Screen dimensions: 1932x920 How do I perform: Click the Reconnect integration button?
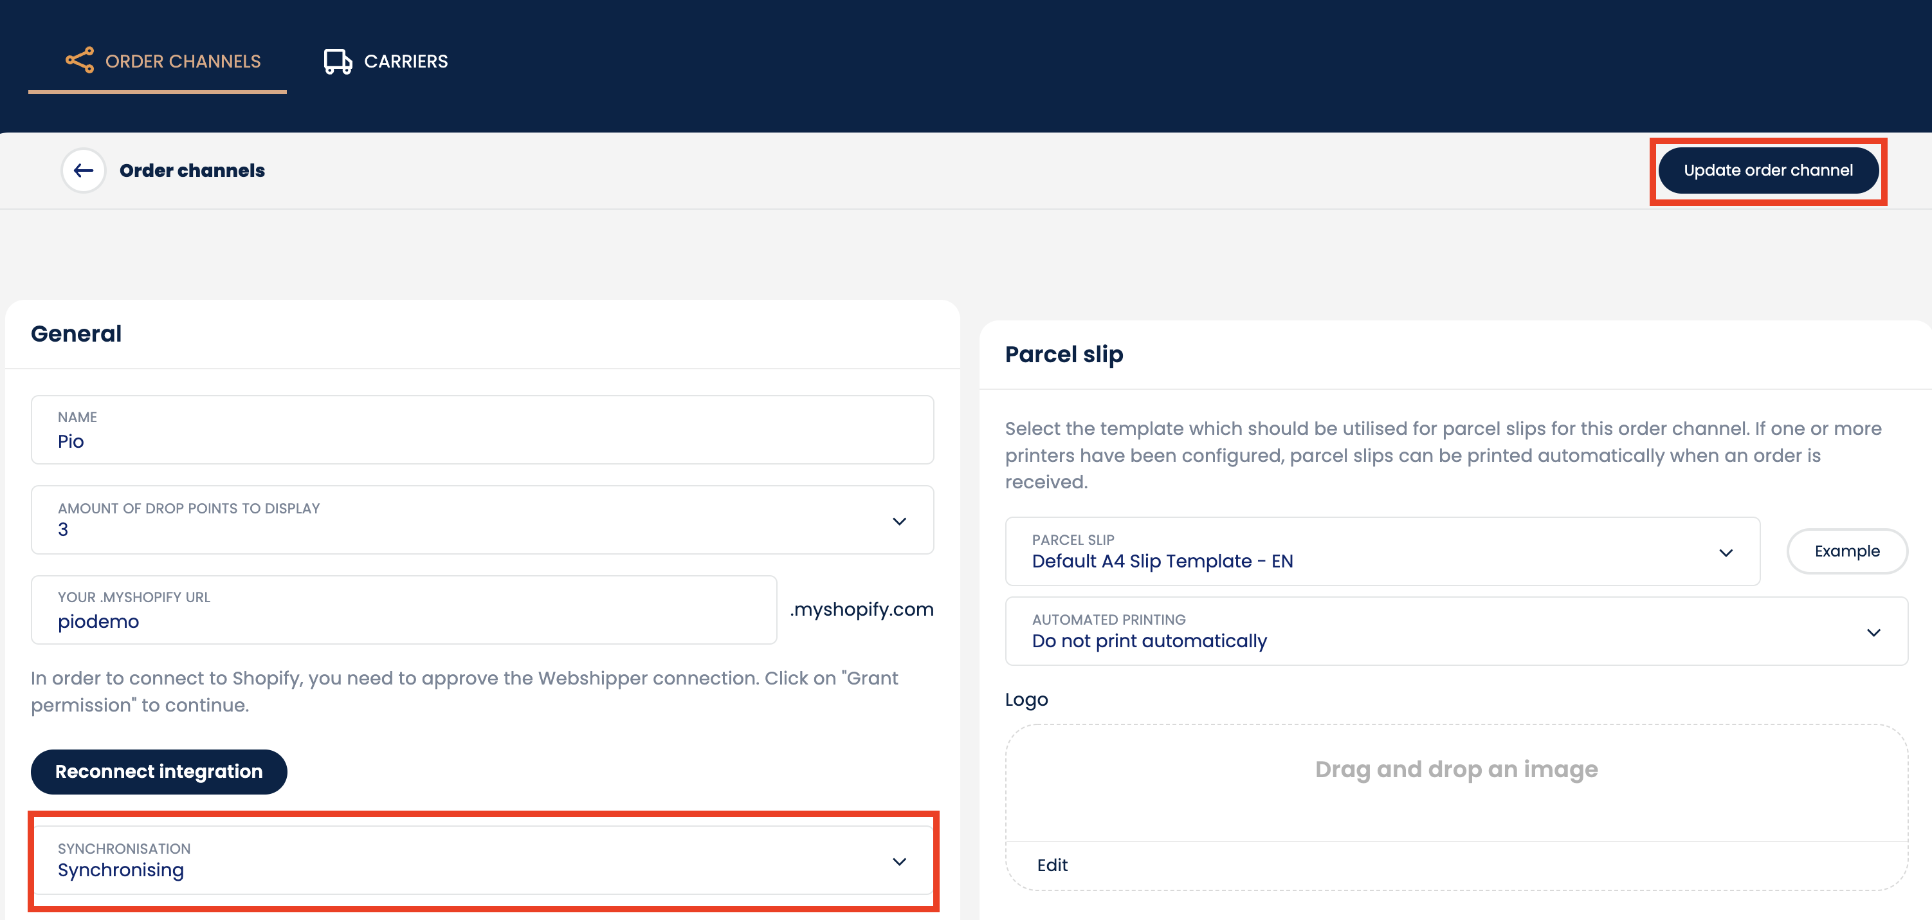[x=159, y=771]
